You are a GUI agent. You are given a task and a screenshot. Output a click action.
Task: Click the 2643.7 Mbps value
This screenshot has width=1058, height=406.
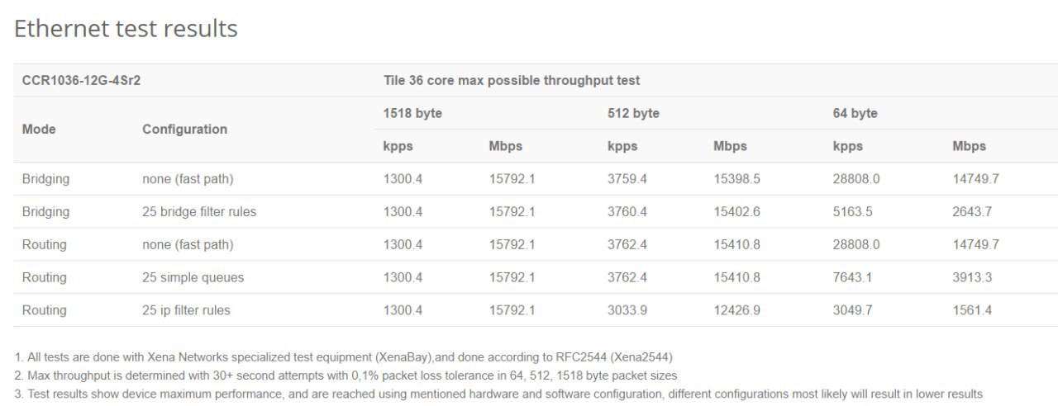(x=972, y=212)
